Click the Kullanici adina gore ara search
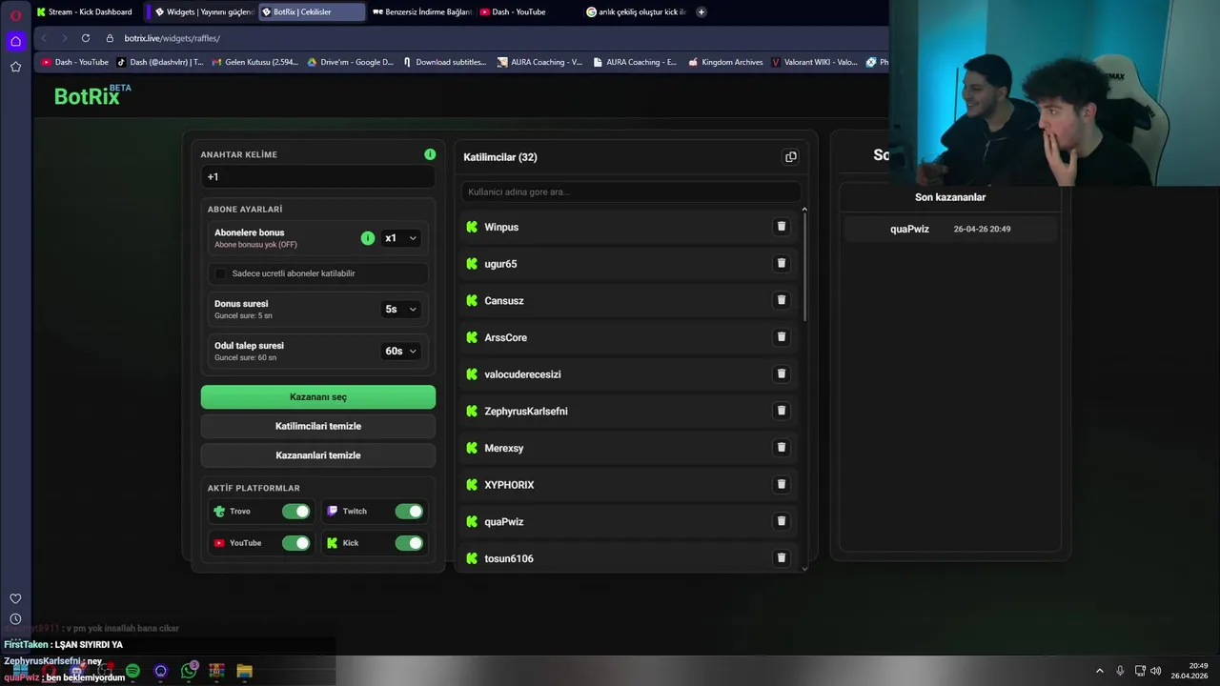 pos(631,192)
